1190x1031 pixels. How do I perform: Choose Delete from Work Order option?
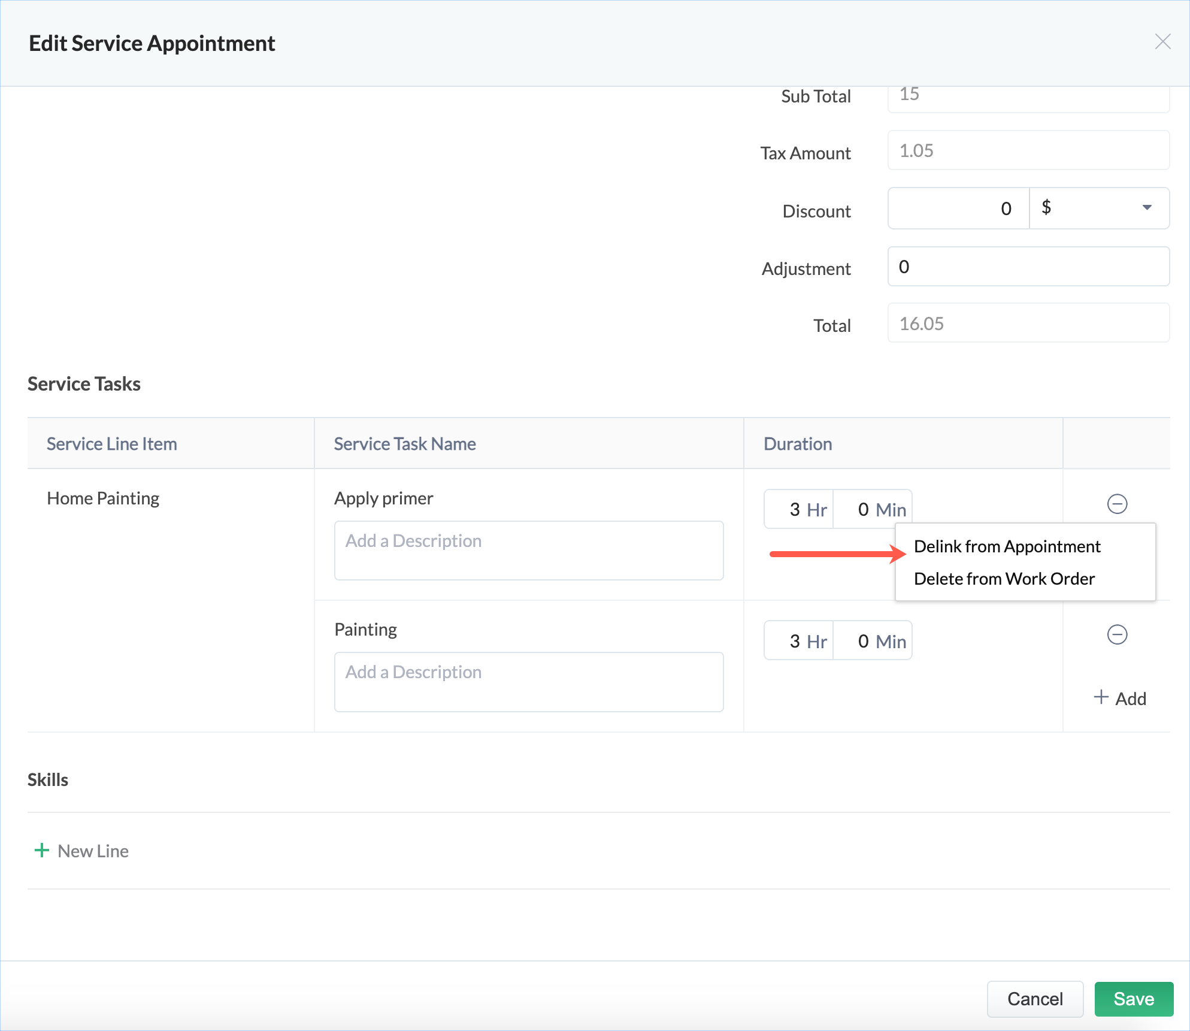pyautogui.click(x=1004, y=579)
